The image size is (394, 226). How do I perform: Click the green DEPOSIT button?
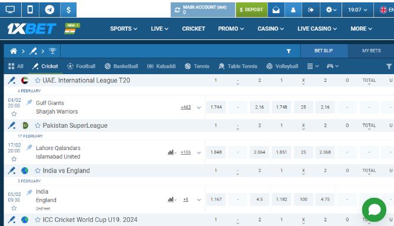point(251,10)
